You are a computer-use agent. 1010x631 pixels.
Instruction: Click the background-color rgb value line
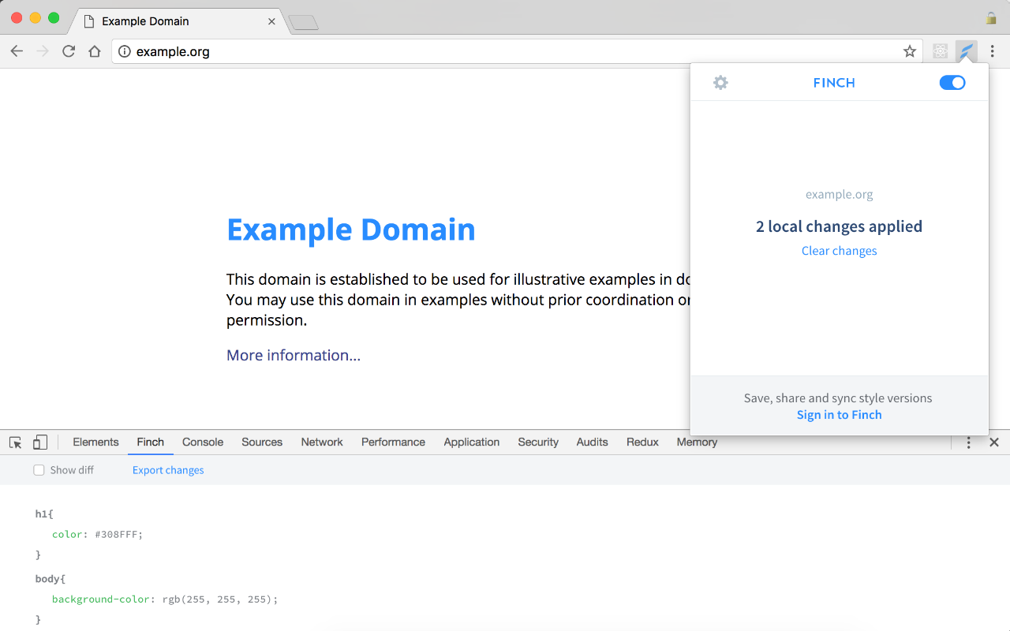pyautogui.click(x=165, y=599)
